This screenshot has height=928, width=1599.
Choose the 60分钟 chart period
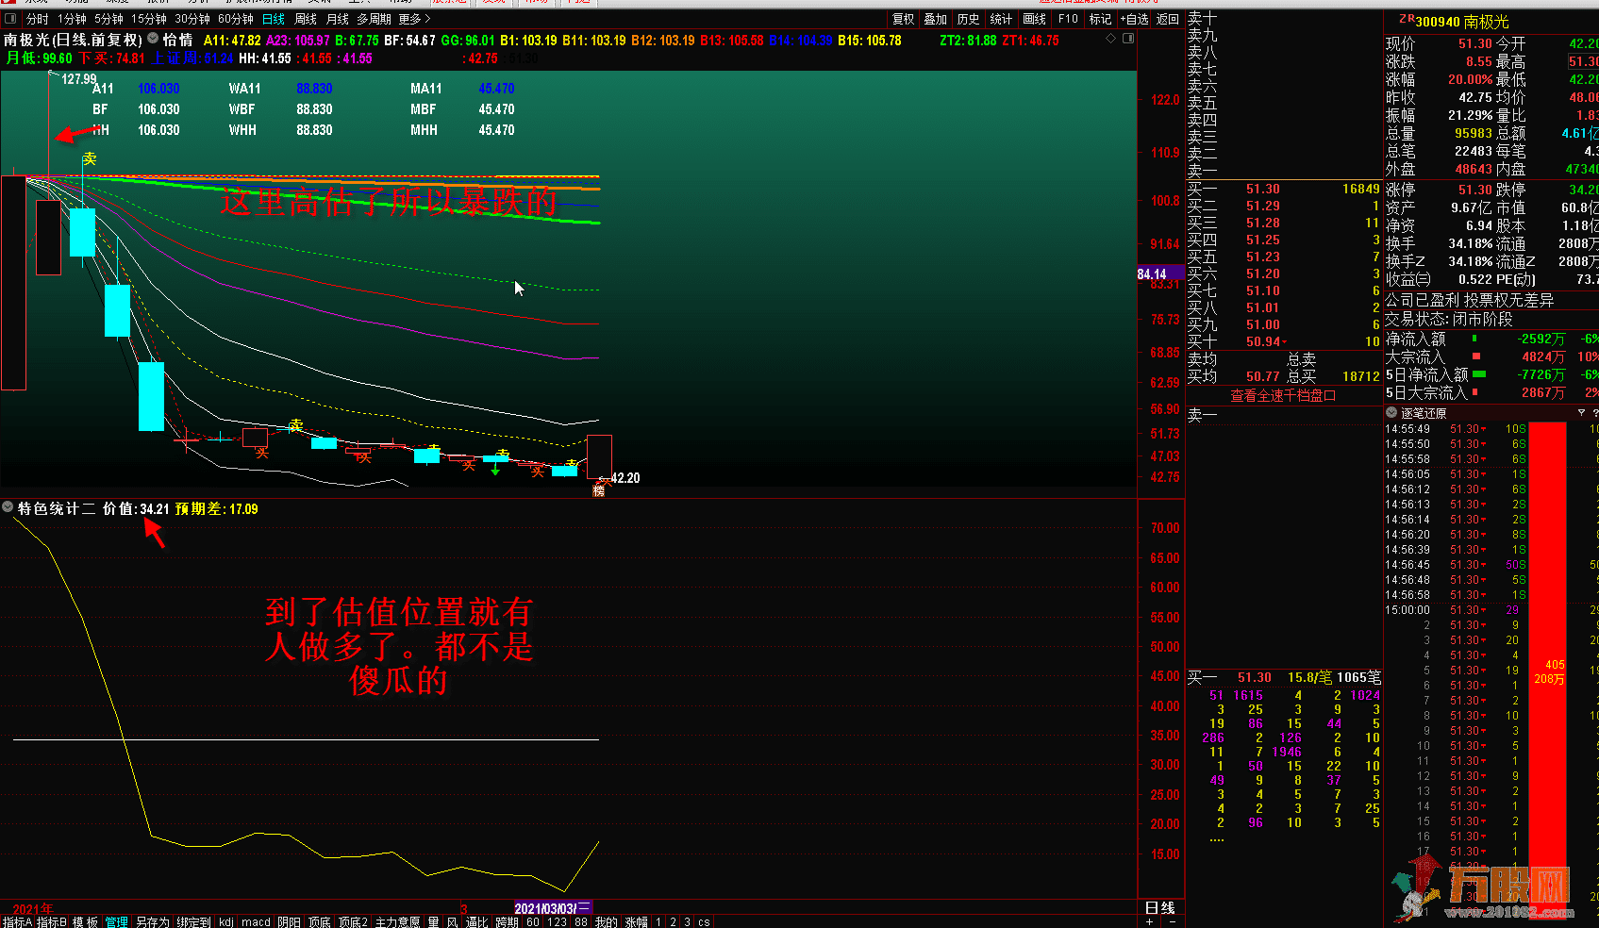pos(236,19)
